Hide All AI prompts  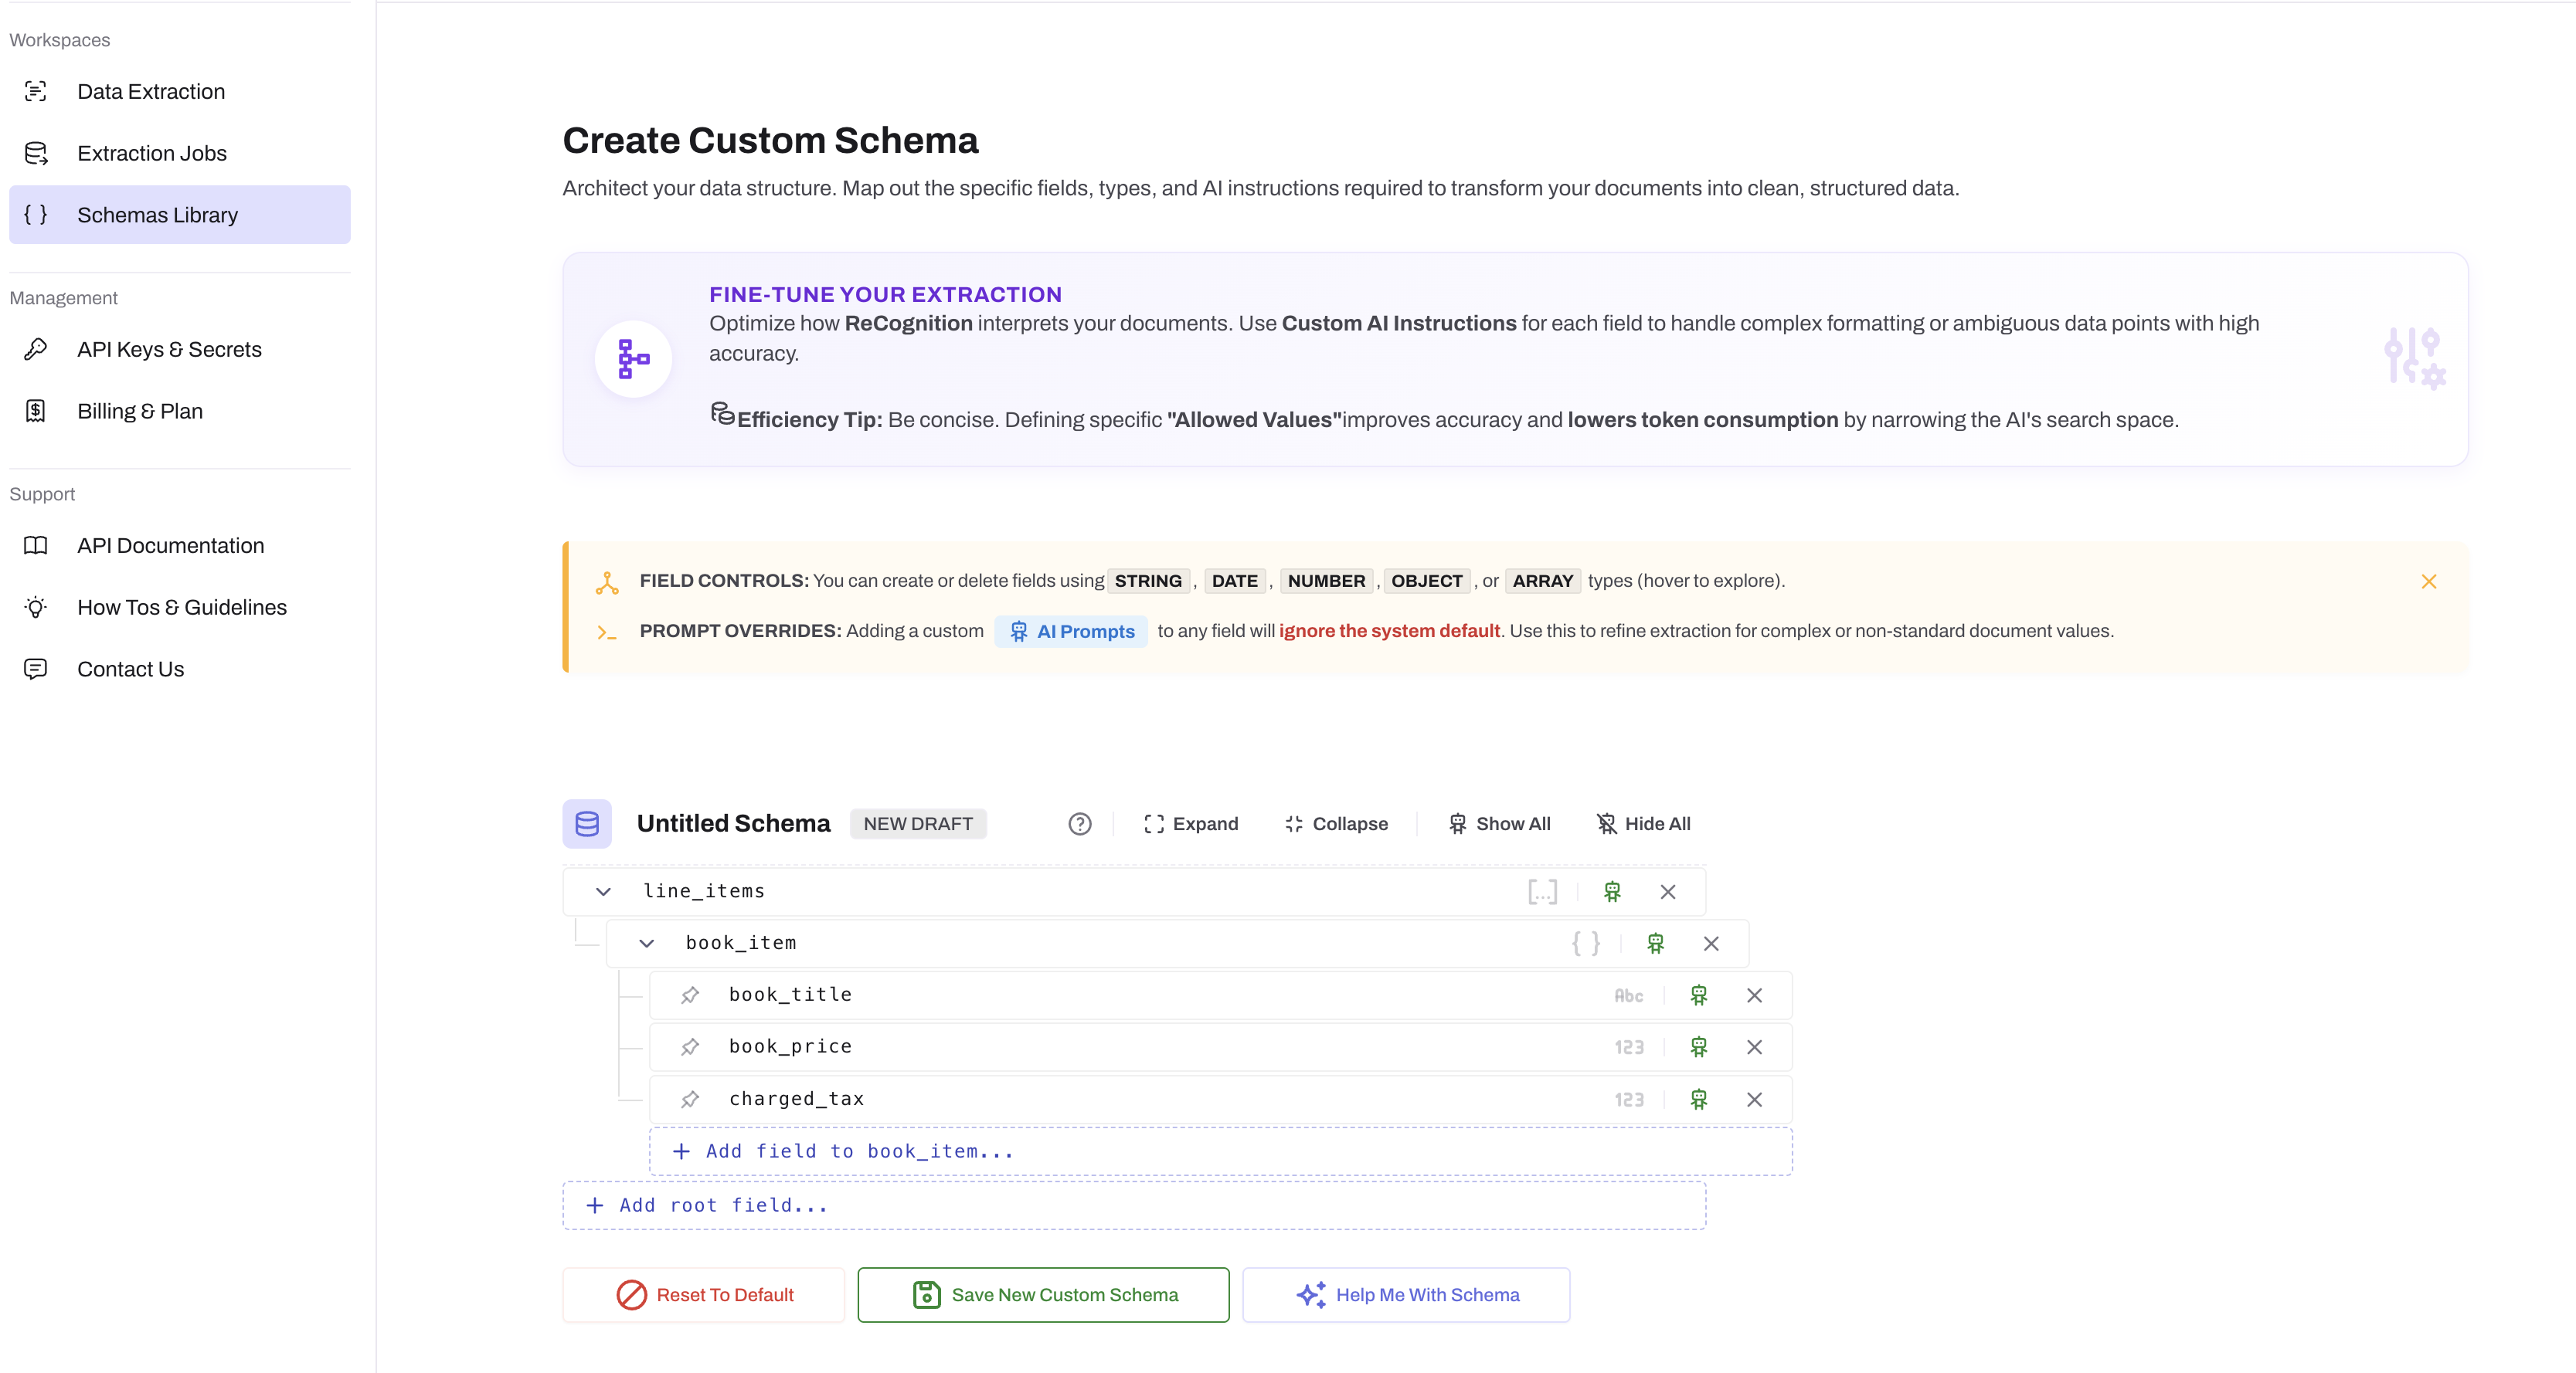1643,823
